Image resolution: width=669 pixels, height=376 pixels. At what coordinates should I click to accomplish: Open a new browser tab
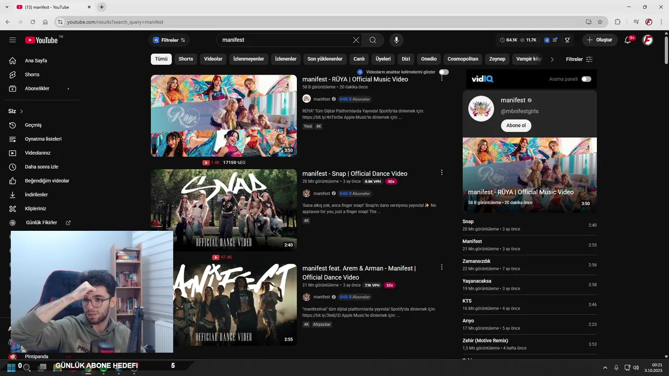pos(101,7)
